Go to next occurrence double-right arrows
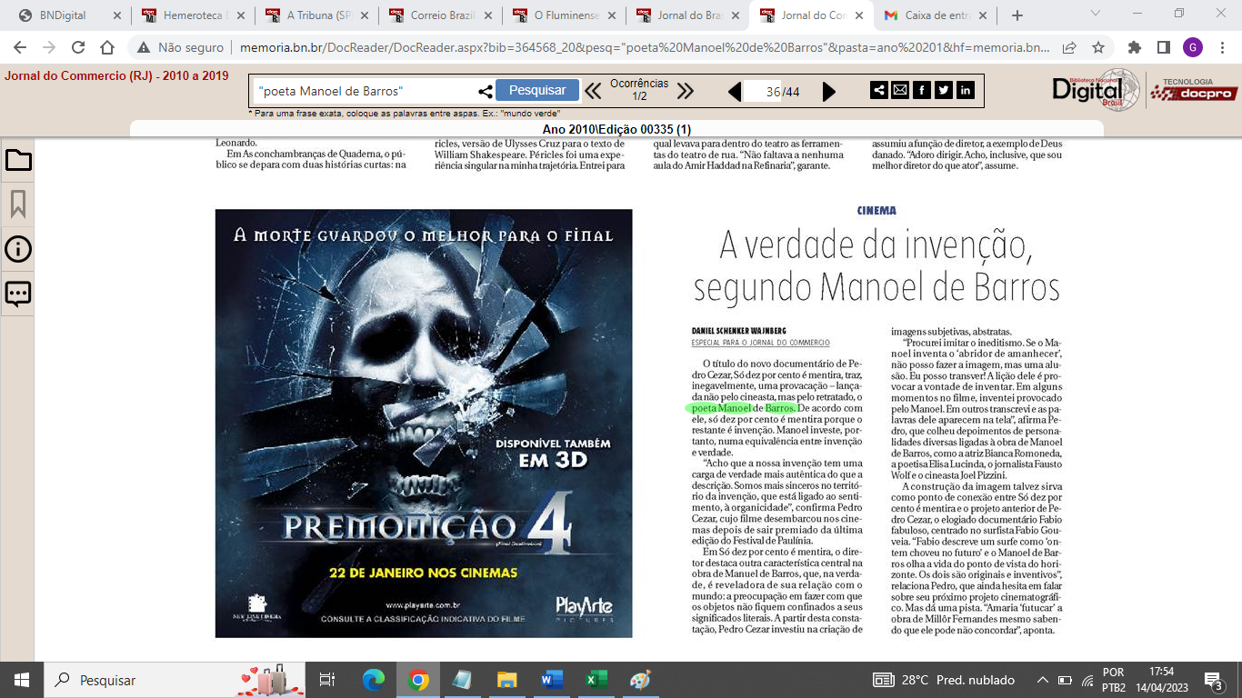 tap(686, 91)
